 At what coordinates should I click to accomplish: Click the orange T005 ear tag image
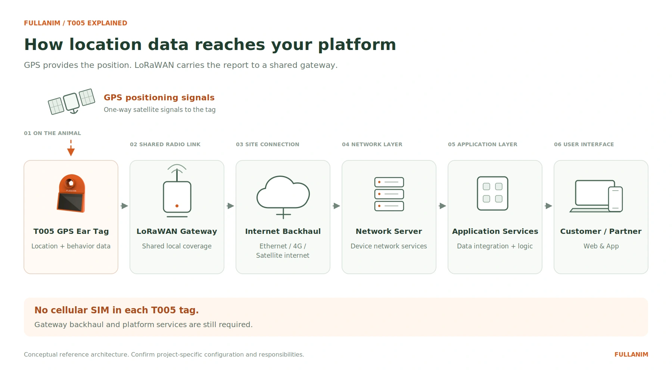[71, 193]
